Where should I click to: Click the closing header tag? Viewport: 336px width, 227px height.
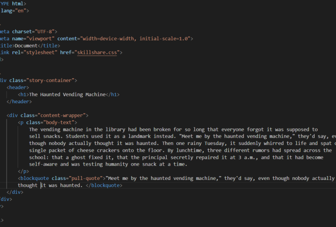(19, 101)
